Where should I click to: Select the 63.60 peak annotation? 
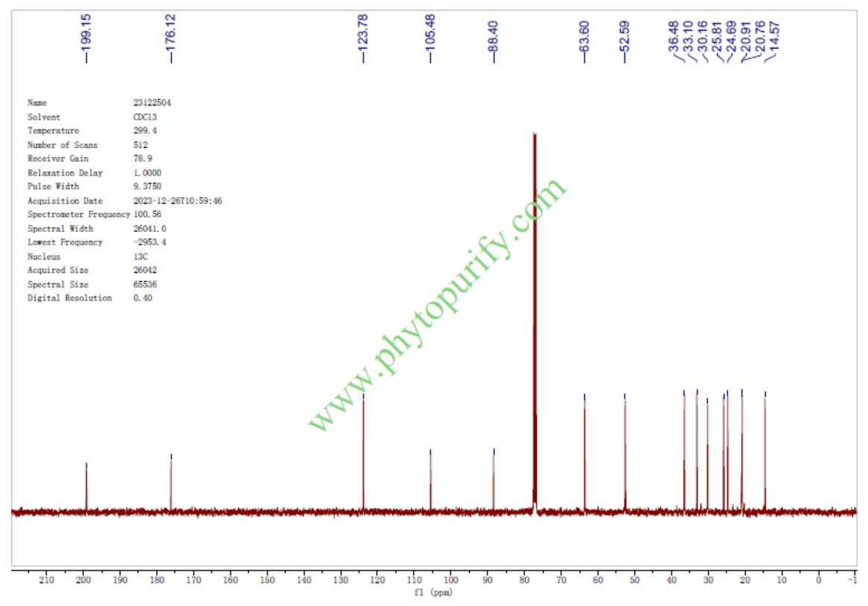(584, 35)
